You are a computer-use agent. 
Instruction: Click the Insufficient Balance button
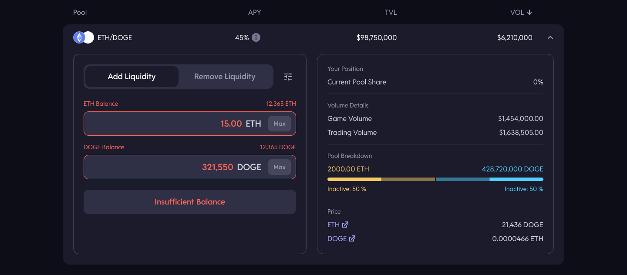click(190, 202)
